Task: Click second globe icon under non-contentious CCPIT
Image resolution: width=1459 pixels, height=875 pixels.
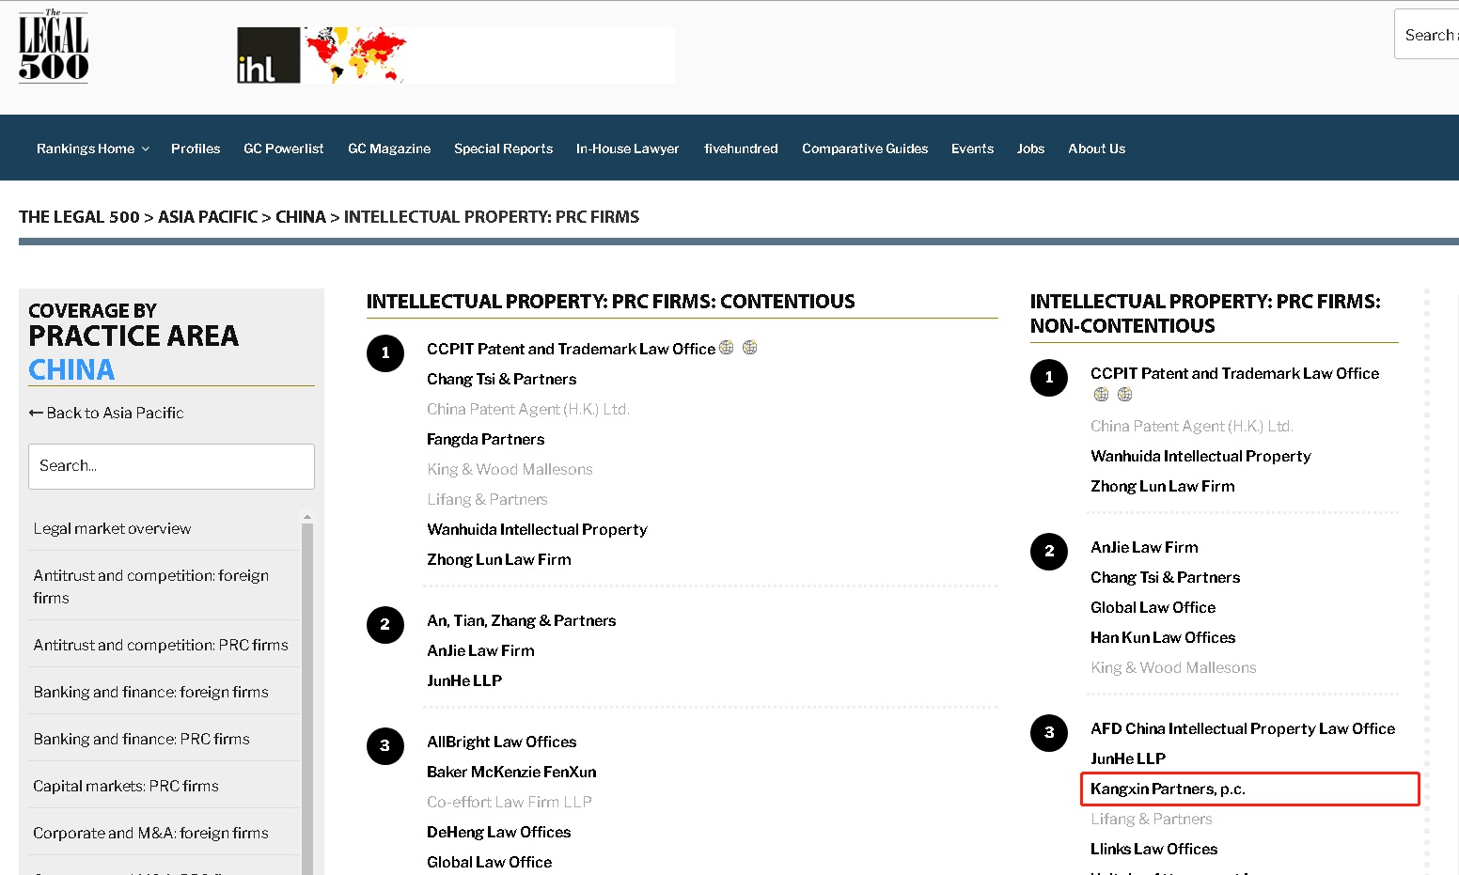Action: click(x=1124, y=395)
